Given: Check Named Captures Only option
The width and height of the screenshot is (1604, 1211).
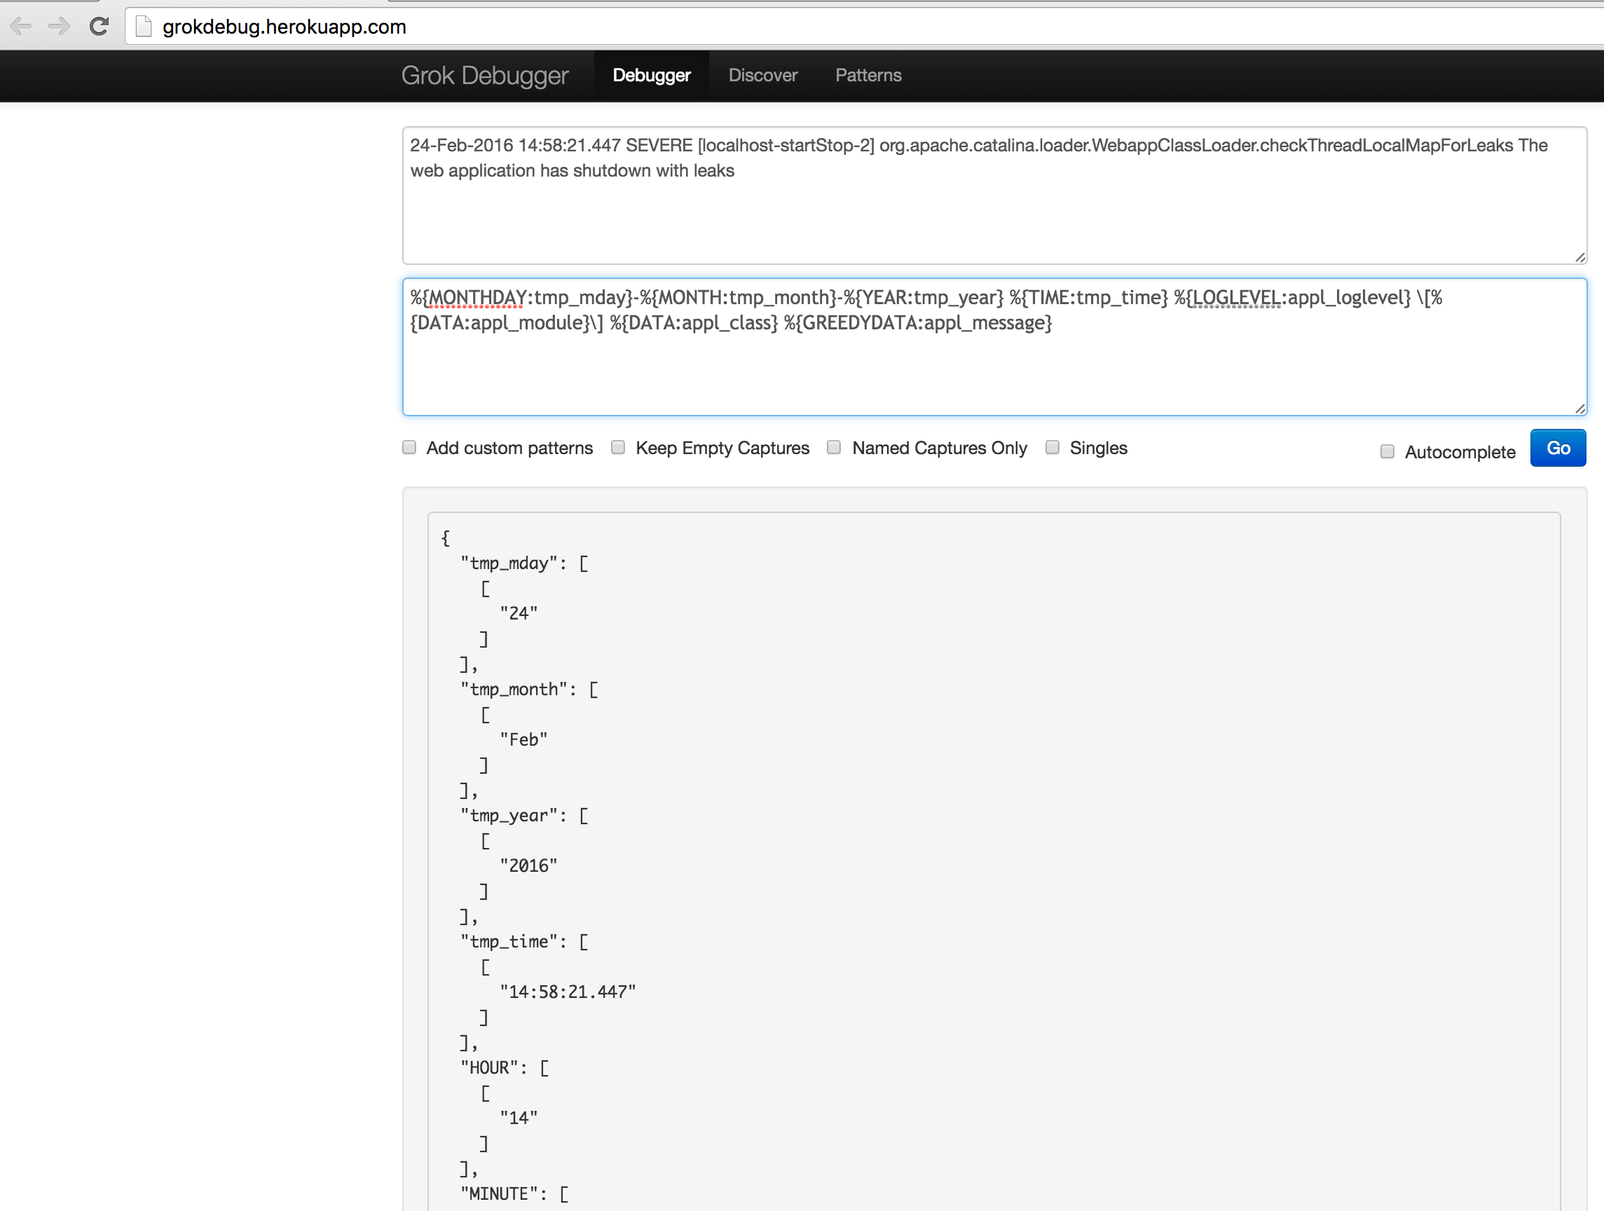Looking at the screenshot, I should click(x=834, y=447).
